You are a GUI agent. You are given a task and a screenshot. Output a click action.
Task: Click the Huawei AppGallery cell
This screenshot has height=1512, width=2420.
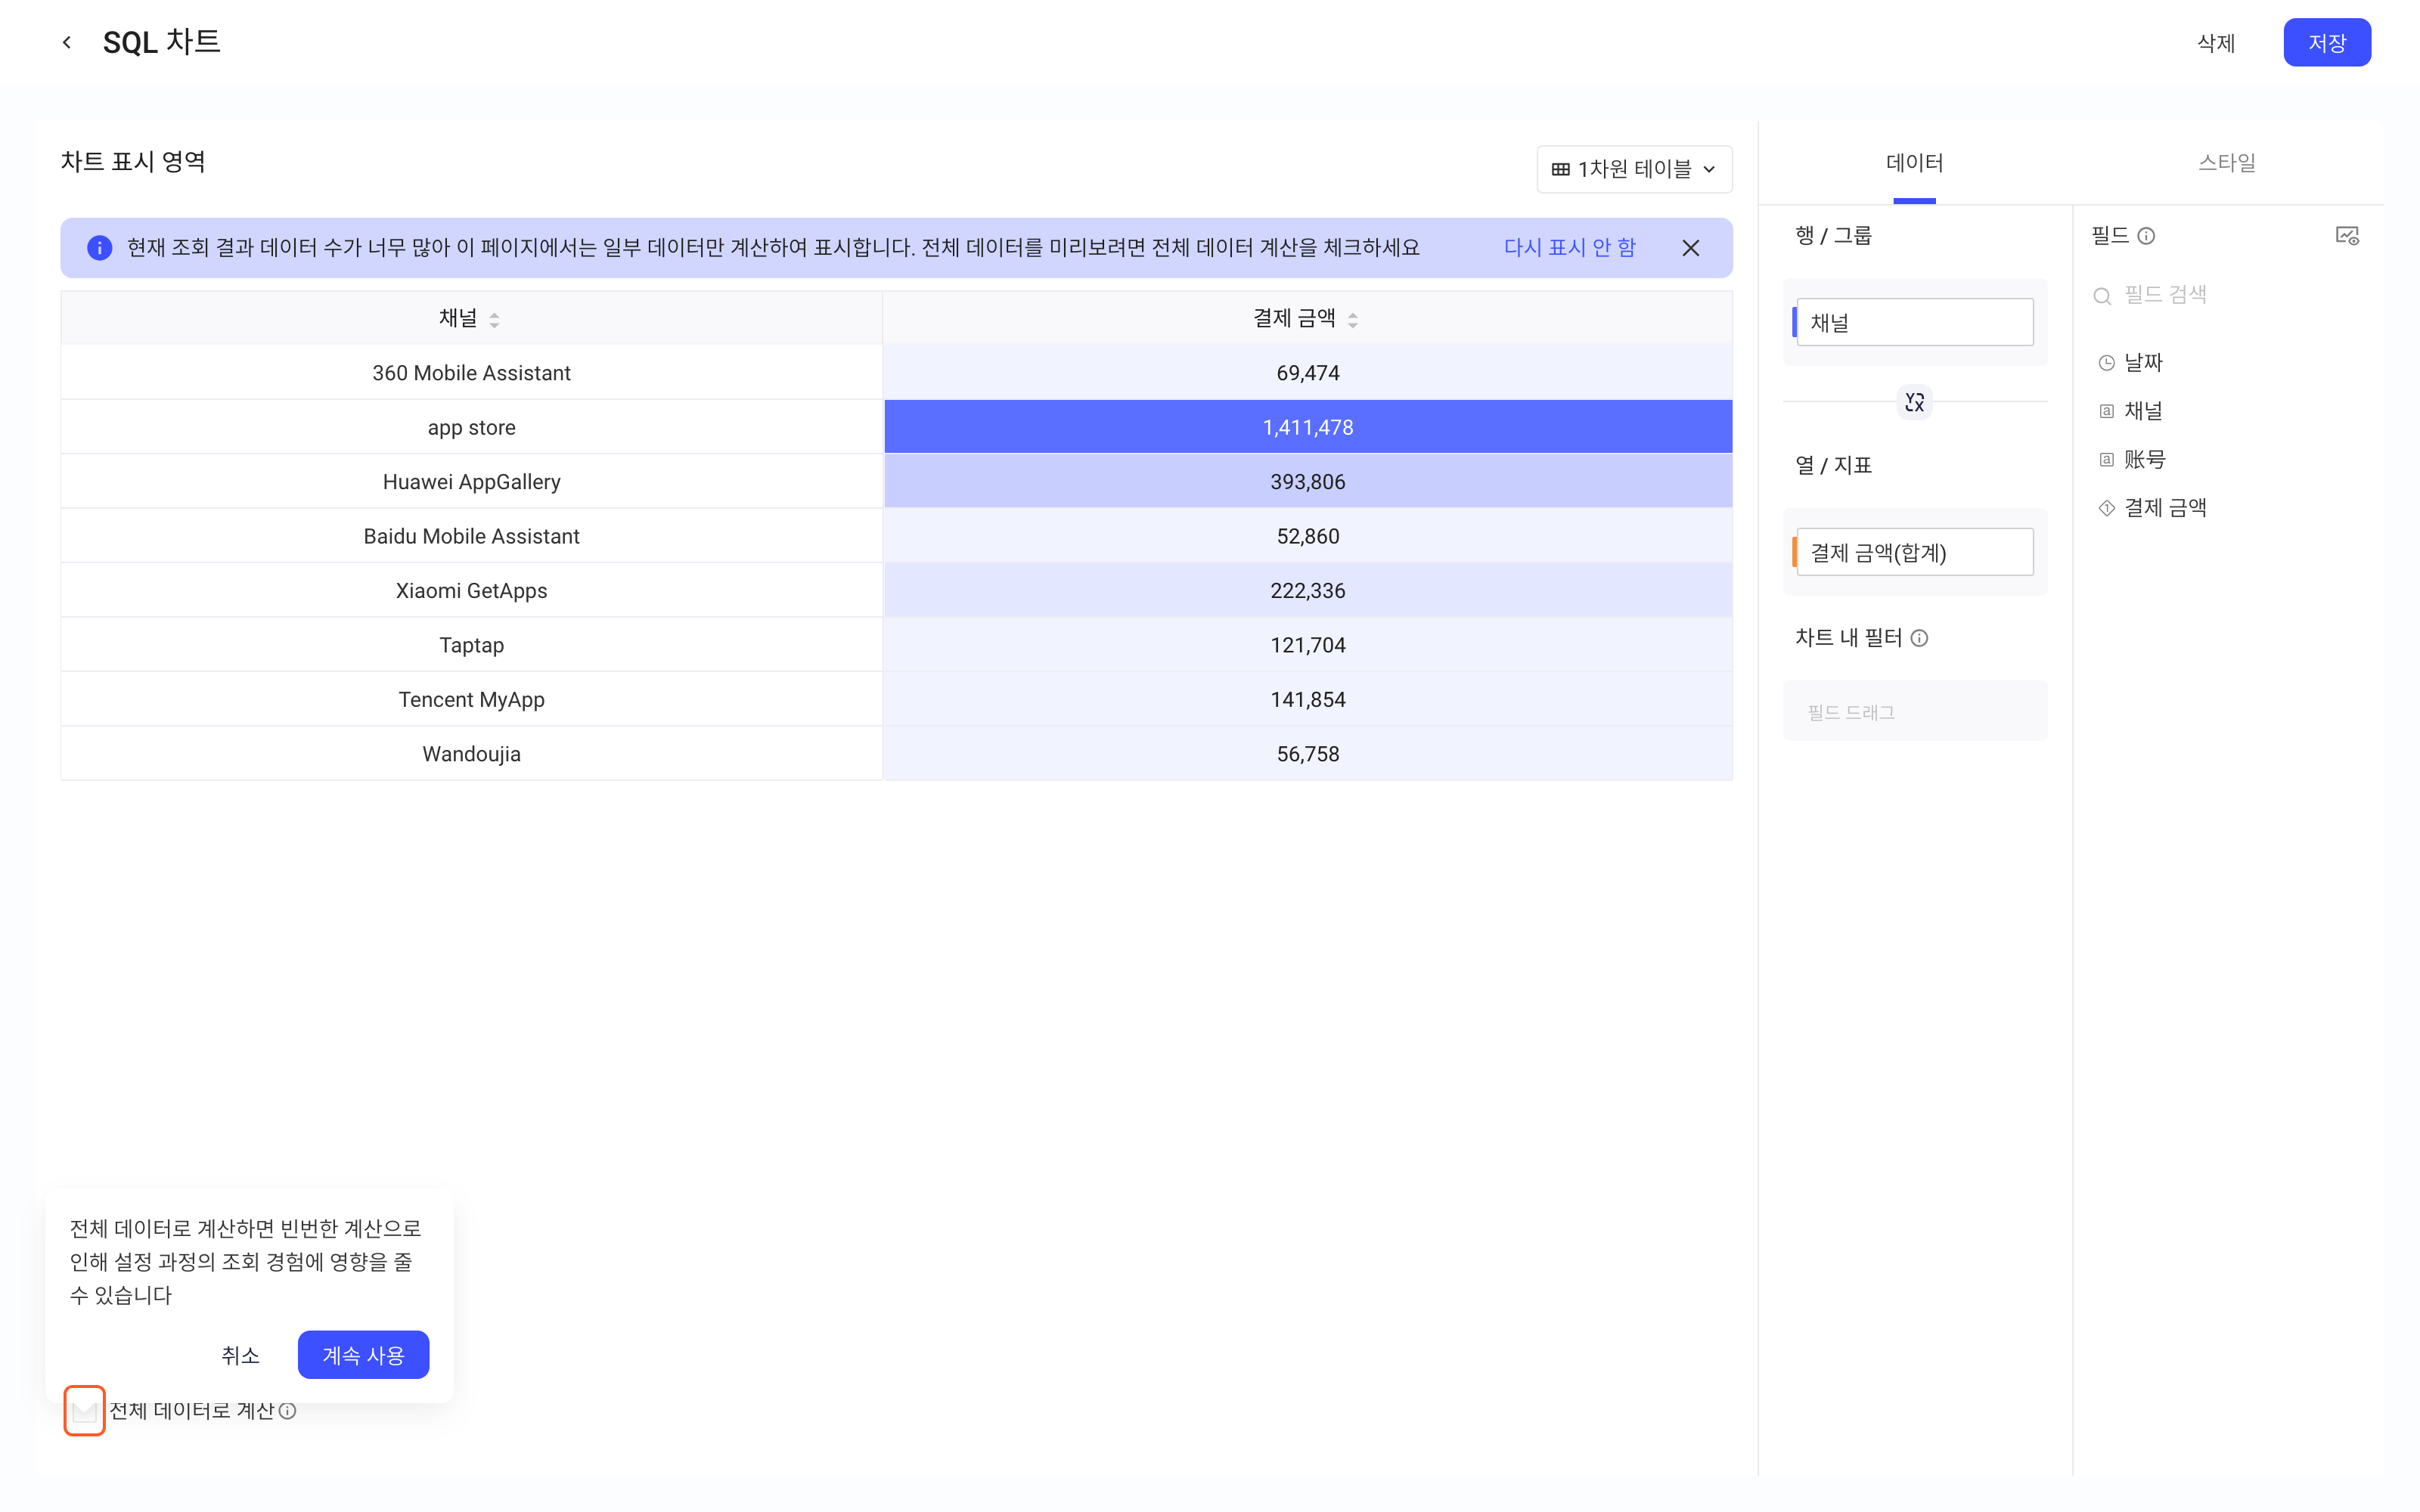coord(471,482)
